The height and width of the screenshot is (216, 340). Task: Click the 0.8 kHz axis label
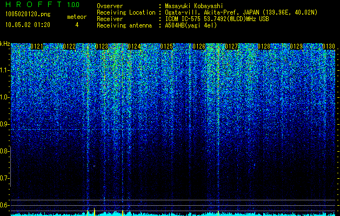coord(4,151)
